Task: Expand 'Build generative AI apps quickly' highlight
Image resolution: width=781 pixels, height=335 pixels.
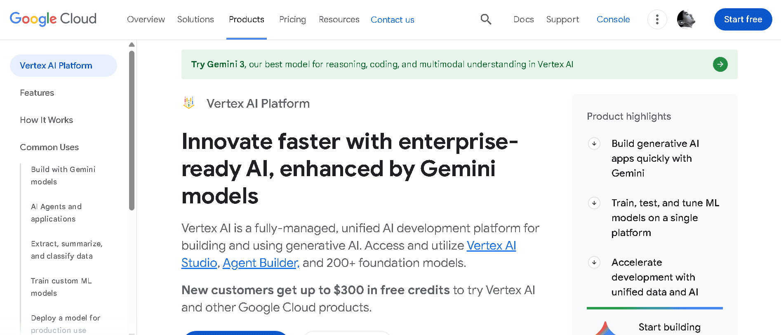Action: tap(594, 144)
